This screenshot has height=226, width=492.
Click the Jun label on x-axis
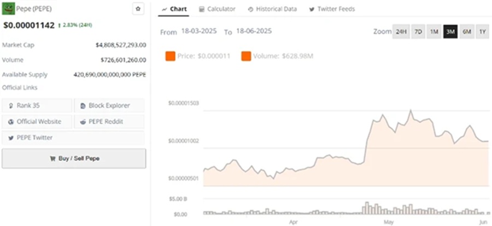pyautogui.click(x=484, y=222)
